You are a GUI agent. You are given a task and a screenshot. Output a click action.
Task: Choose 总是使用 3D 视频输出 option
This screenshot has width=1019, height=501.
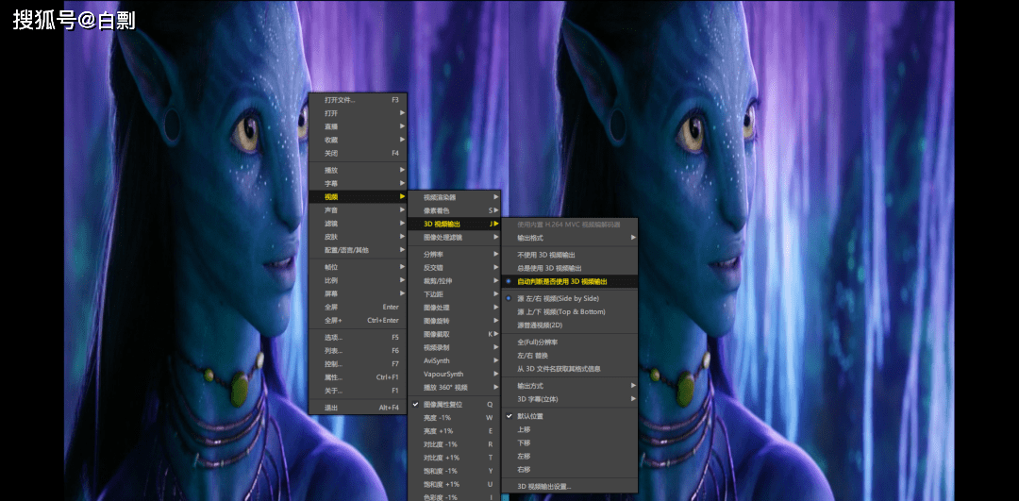569,268
